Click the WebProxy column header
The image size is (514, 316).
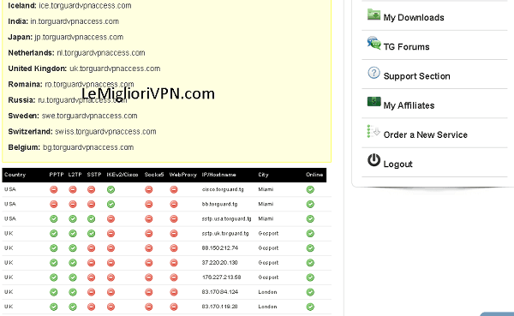point(183,175)
